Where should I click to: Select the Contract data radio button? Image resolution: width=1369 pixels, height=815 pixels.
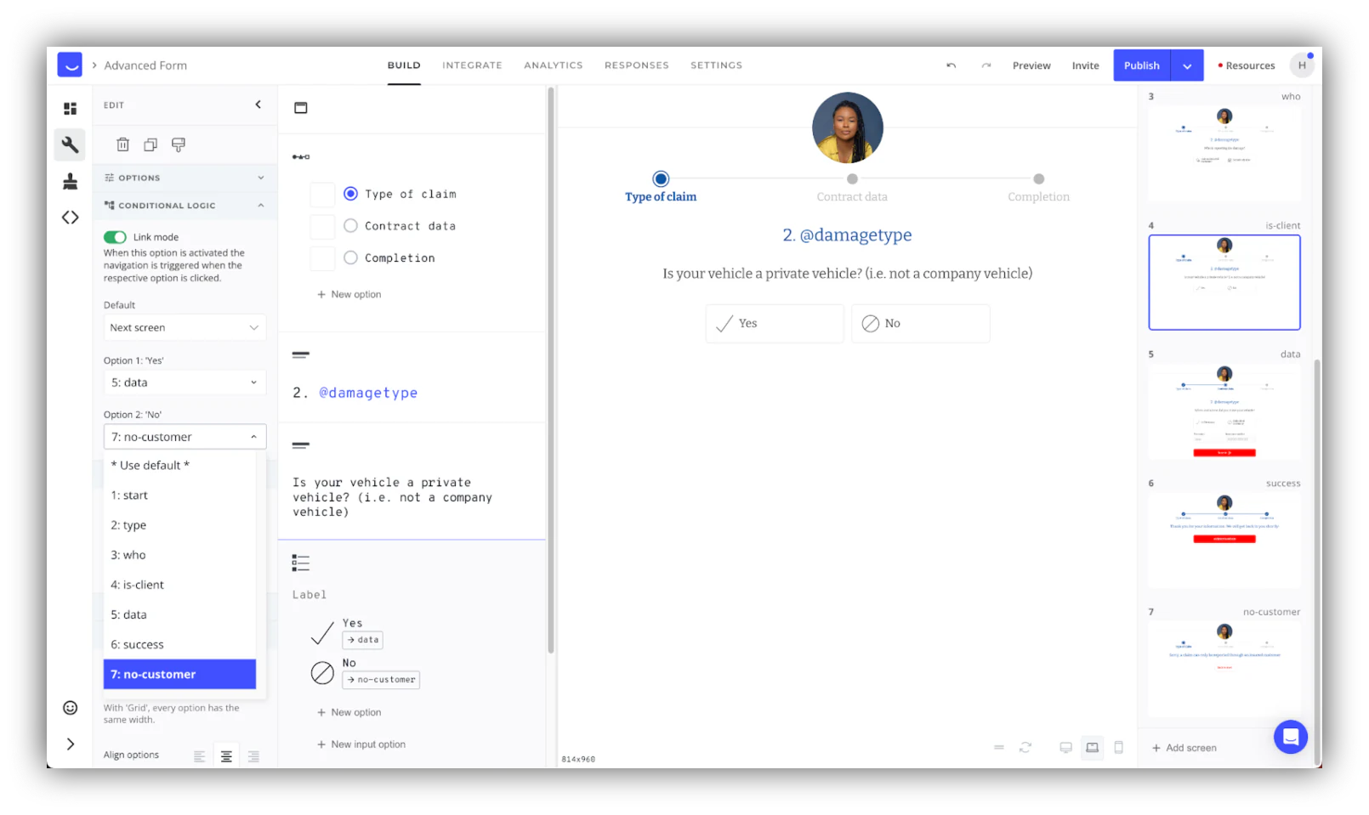[350, 226]
